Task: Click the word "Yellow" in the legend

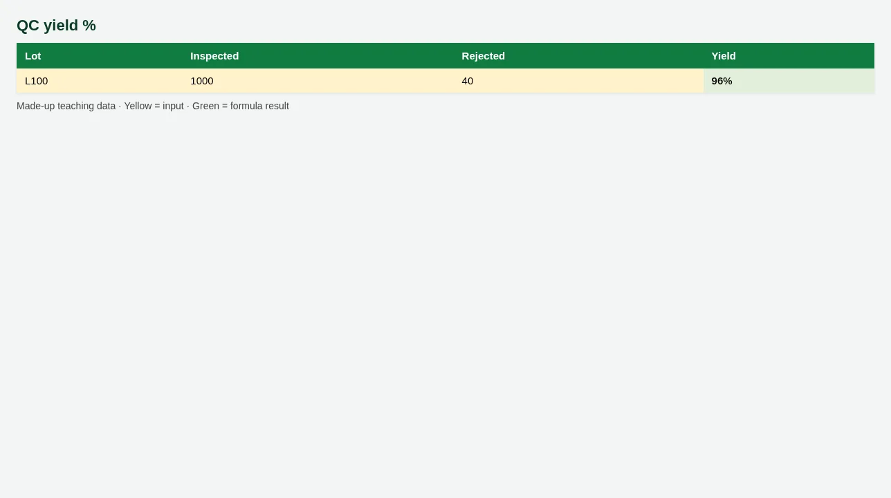Action: (138, 106)
